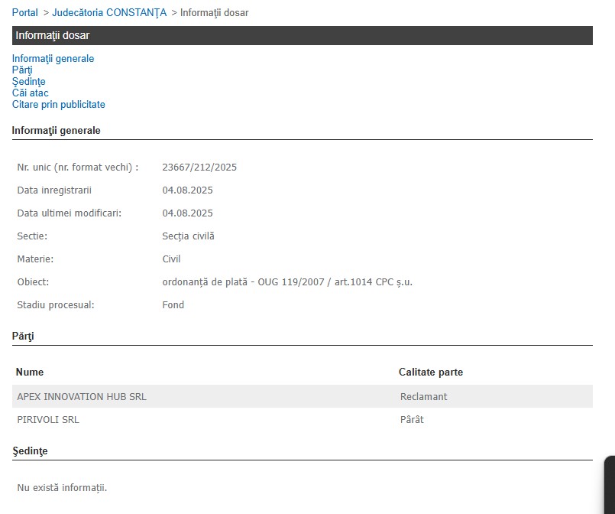Click the Data ultimei modificari label
Screen dimensions: 615x514
pos(70,213)
